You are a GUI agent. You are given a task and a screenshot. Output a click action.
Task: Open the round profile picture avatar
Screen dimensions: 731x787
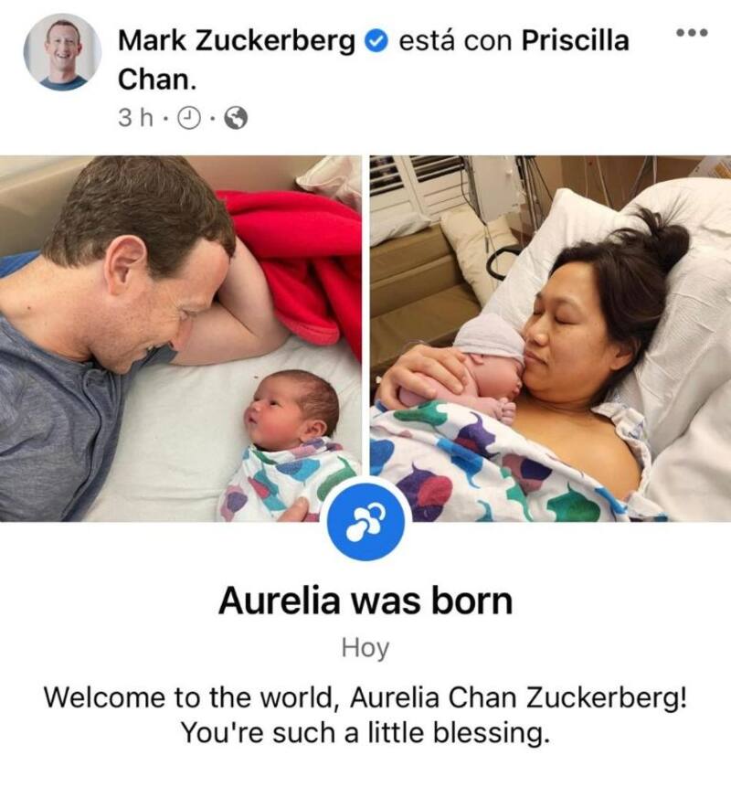click(62, 52)
